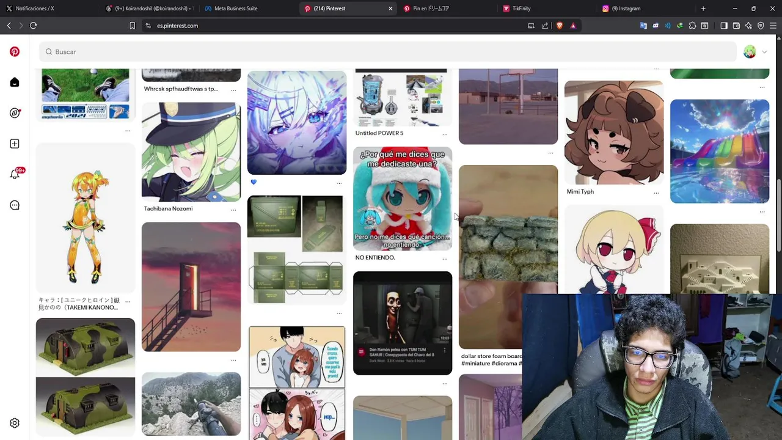782x440 pixels.
Task: Open a new browser tab
Action: [703, 9]
